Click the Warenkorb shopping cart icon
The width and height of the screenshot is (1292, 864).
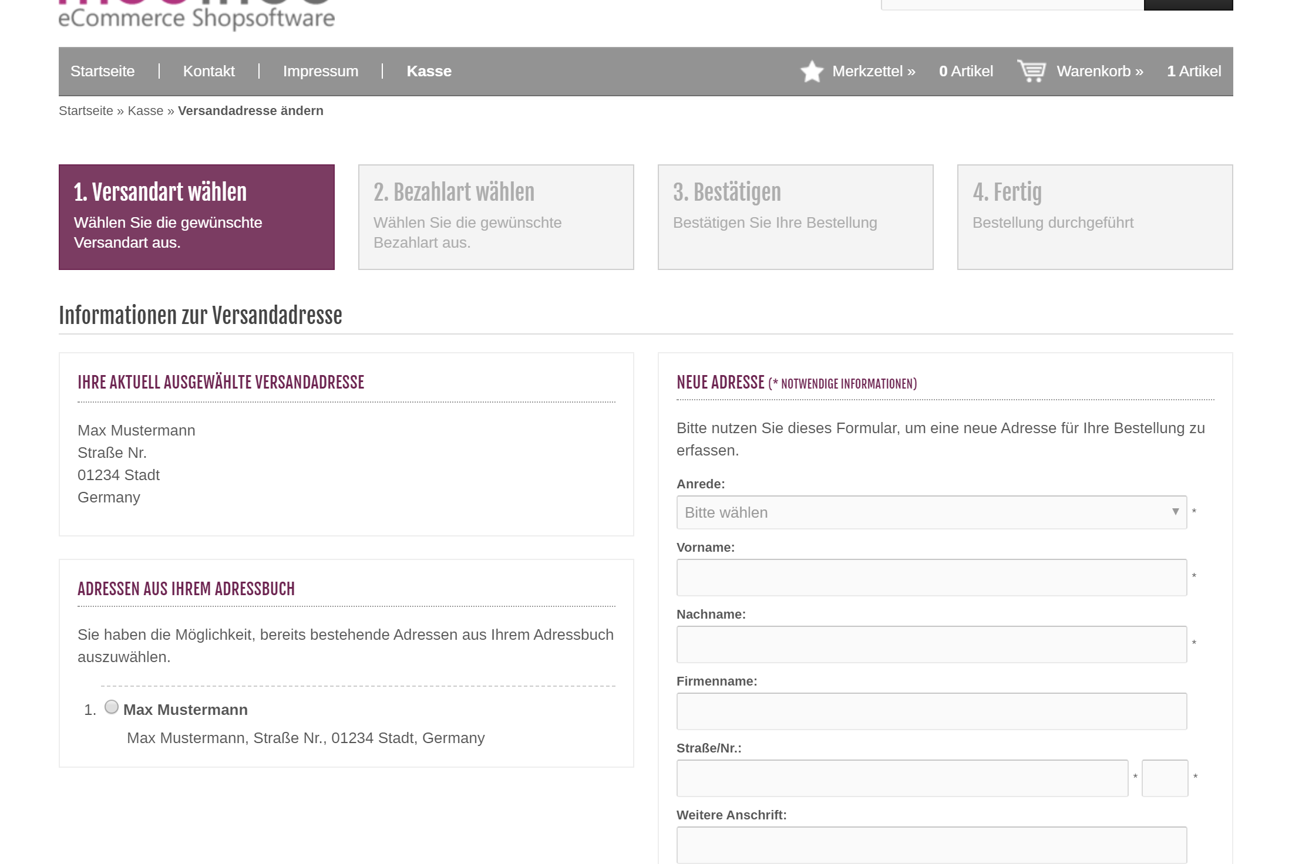point(1031,71)
